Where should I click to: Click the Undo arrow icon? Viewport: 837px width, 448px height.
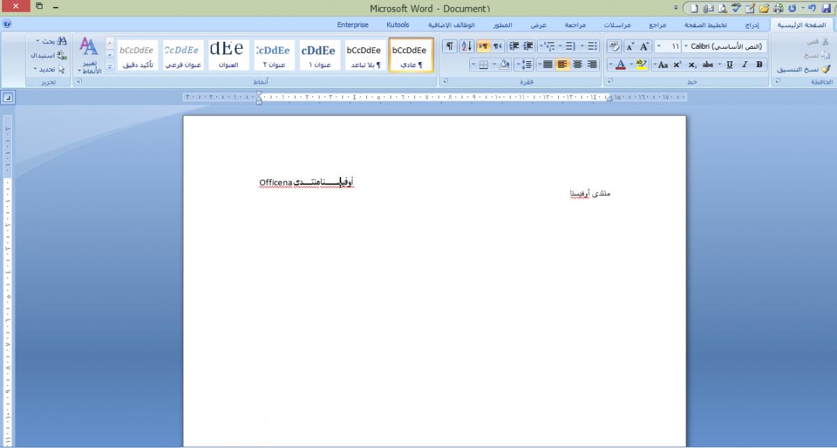tap(812, 8)
